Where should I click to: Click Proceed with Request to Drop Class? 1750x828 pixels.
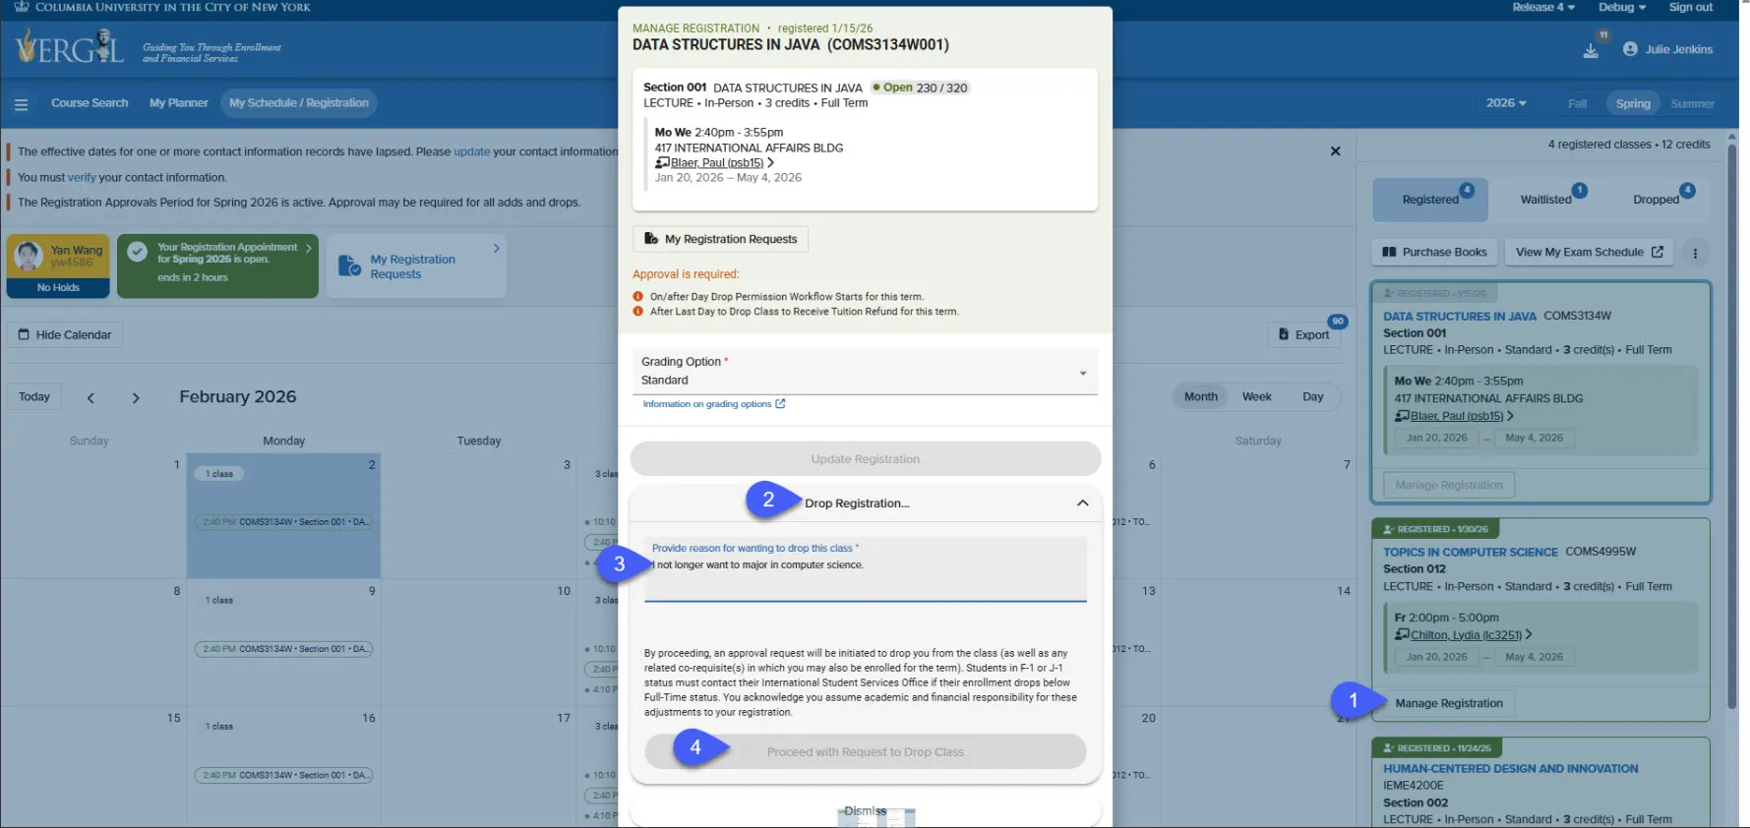(x=865, y=752)
